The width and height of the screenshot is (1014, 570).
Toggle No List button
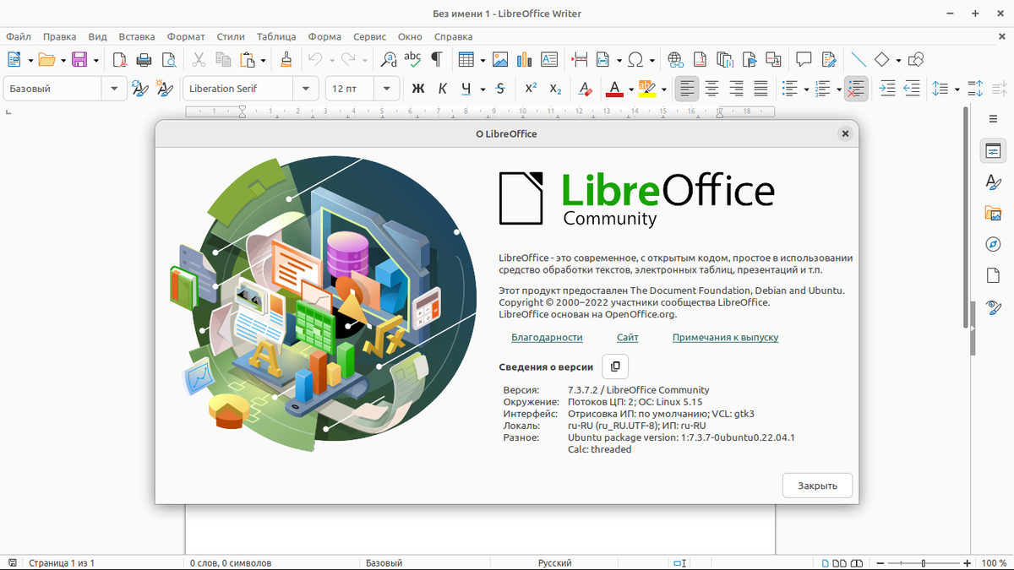pos(856,88)
